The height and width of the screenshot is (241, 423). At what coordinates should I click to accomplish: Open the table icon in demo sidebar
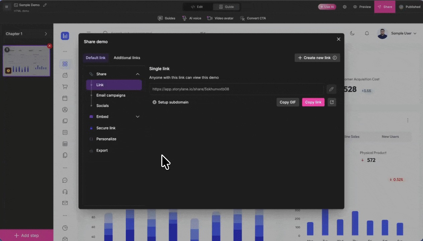[65, 144]
